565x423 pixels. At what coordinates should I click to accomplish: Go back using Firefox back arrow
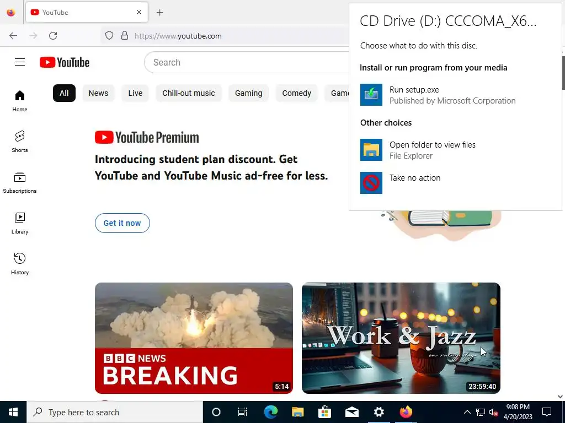(13, 36)
